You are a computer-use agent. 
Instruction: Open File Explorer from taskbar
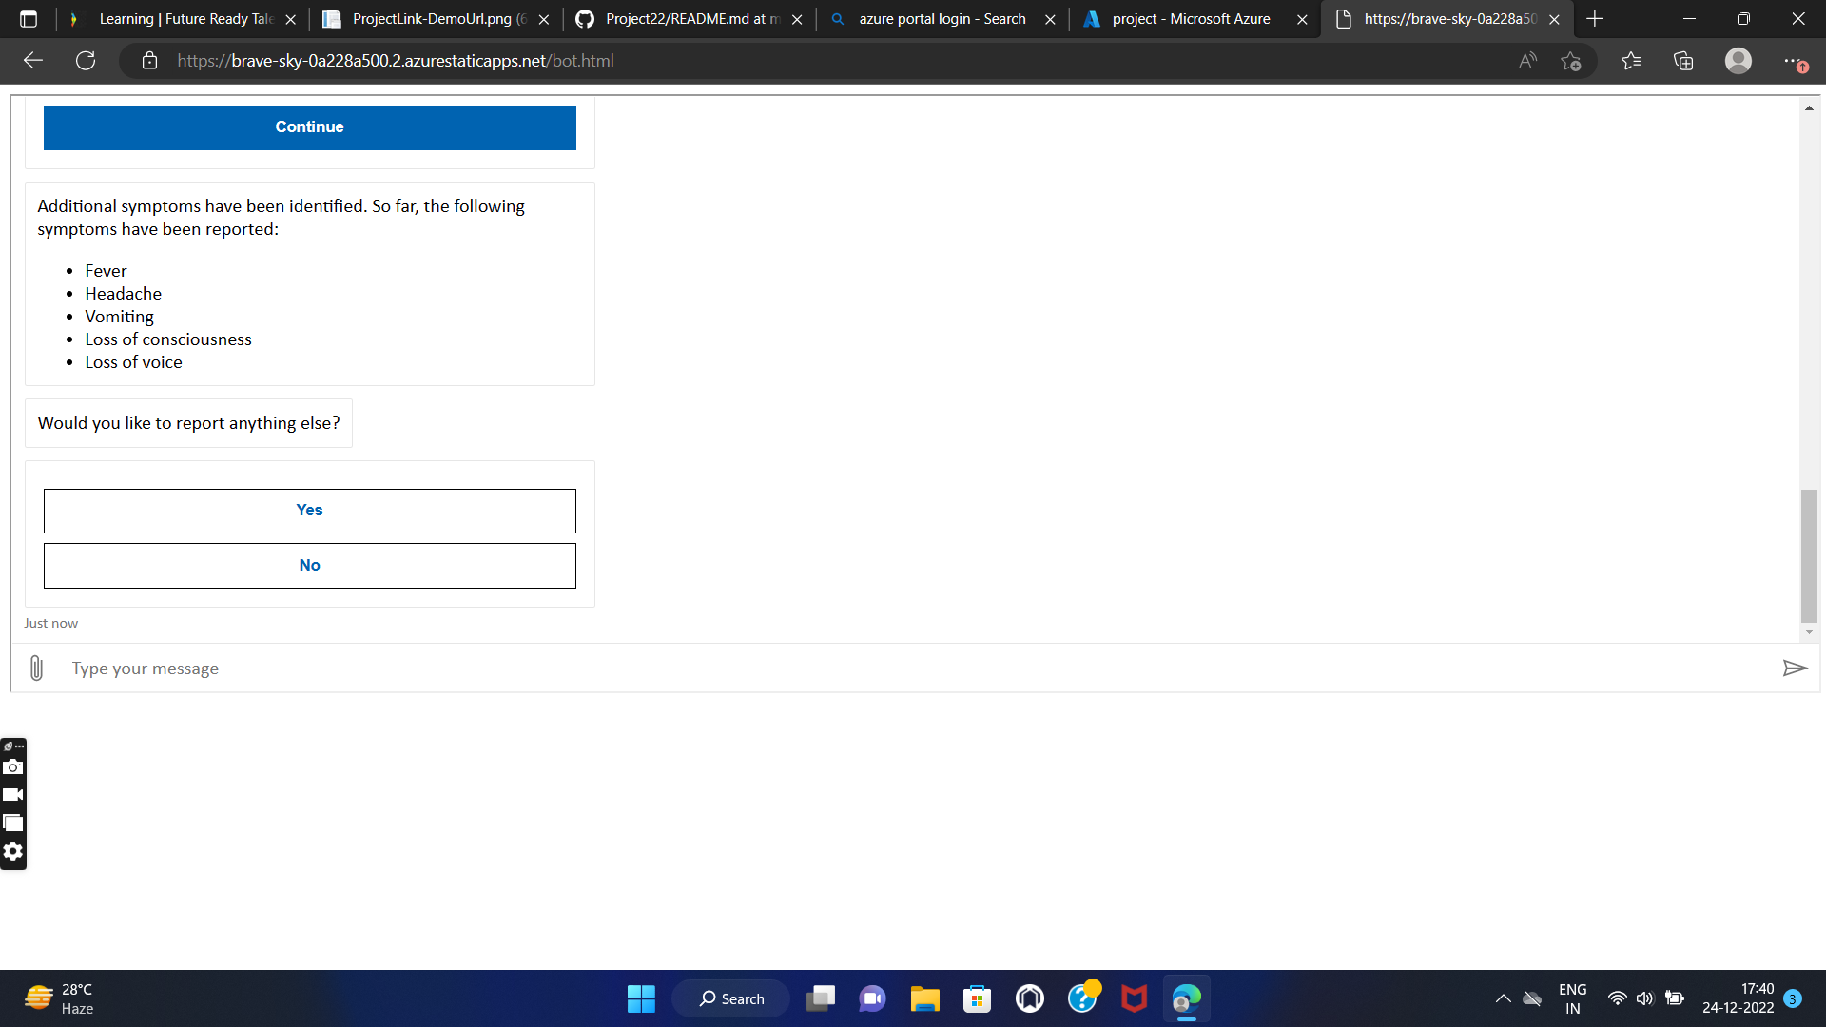924,998
